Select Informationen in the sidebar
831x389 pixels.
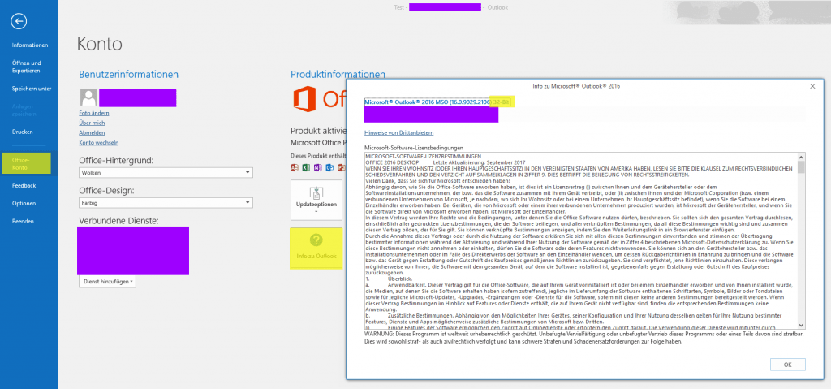(30, 45)
